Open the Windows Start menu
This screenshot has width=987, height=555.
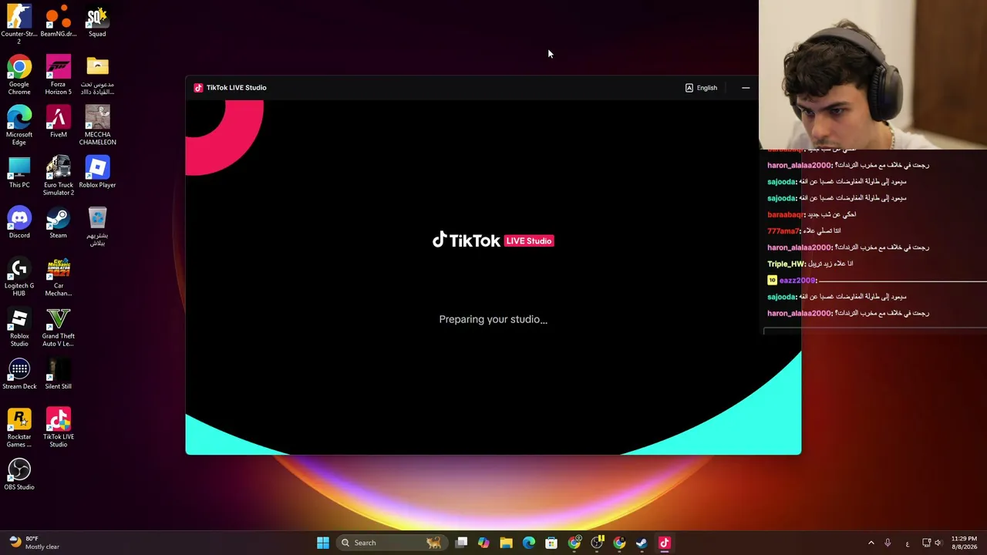coord(323,543)
